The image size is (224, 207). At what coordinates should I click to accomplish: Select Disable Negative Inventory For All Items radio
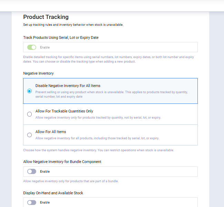(29, 91)
